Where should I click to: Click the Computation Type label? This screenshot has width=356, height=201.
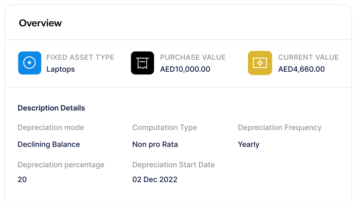(164, 128)
